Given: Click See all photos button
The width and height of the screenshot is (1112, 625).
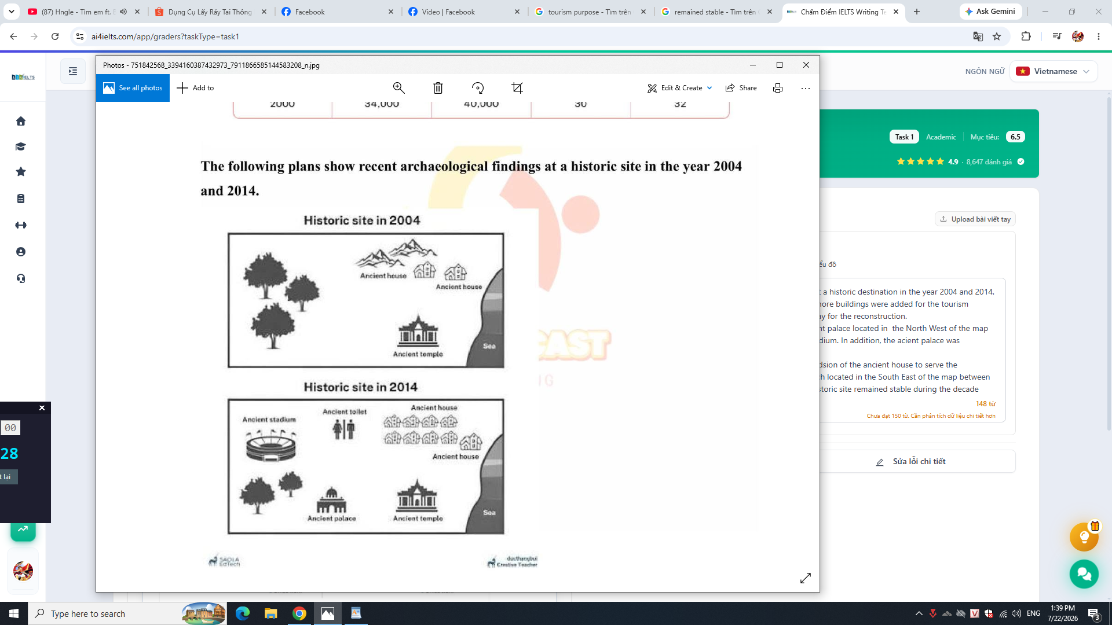Looking at the screenshot, I should 133,88.
